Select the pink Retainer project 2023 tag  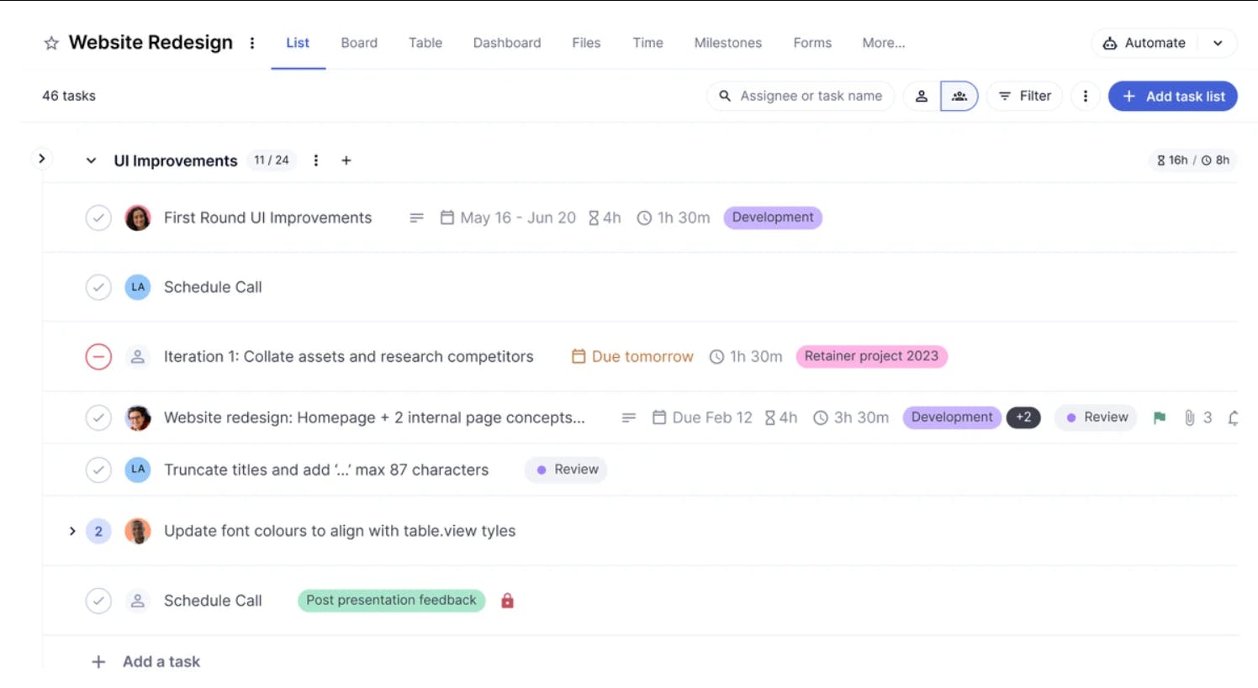[872, 356]
